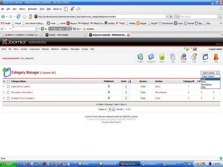
Task: Toggle published state of Example FAQs
Action: [x=109, y=98]
